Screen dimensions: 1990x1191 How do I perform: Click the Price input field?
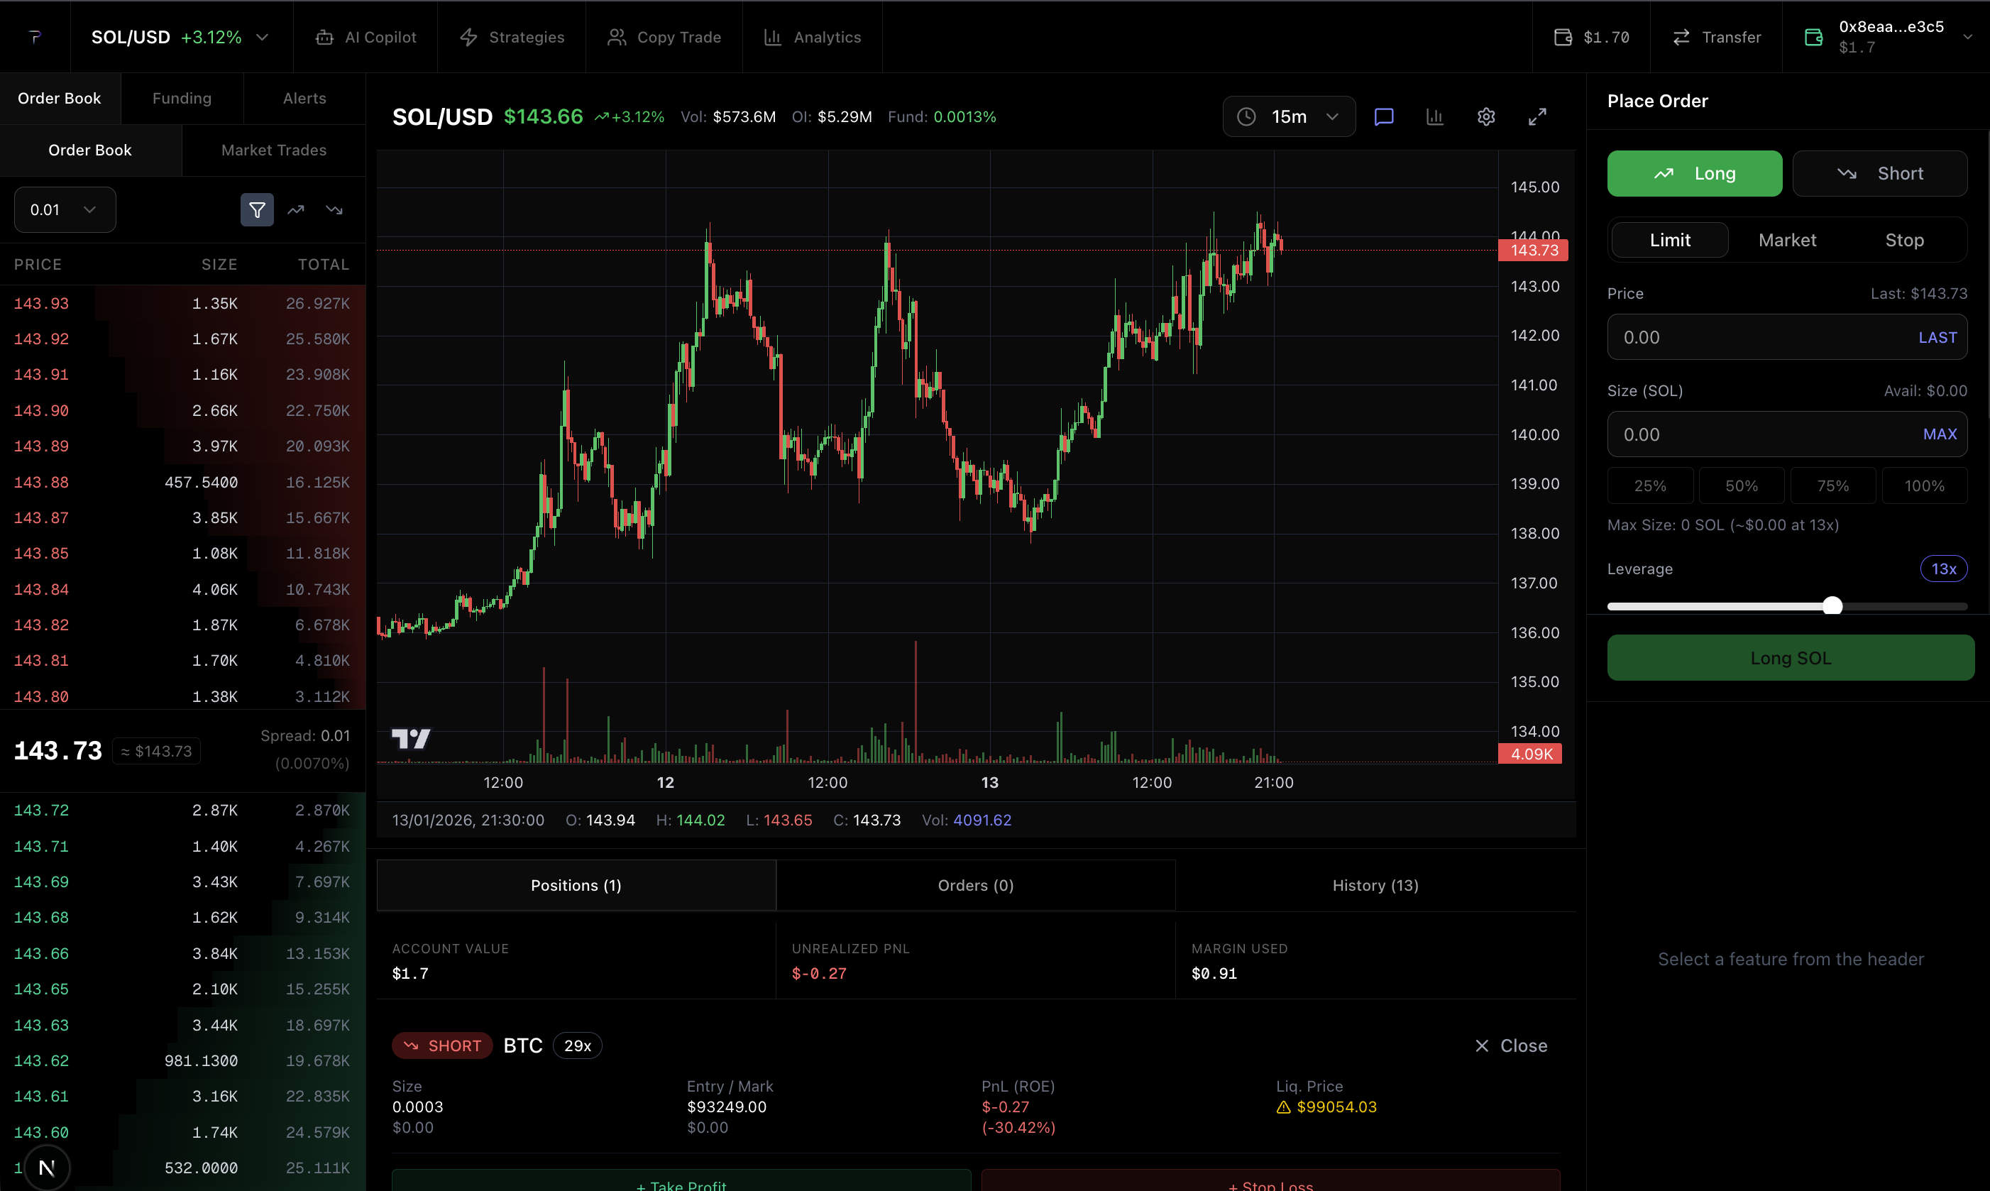pos(1757,338)
